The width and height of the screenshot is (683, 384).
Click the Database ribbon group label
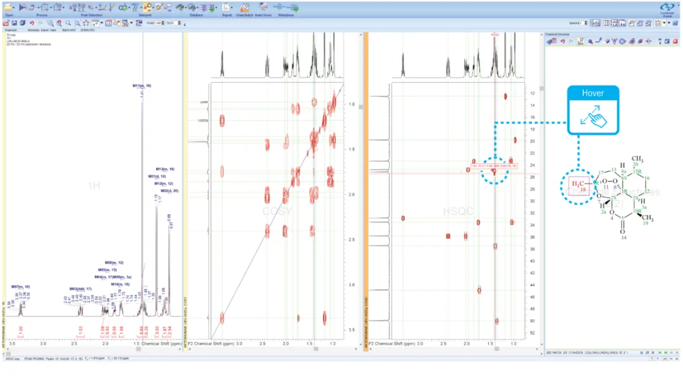coord(197,15)
